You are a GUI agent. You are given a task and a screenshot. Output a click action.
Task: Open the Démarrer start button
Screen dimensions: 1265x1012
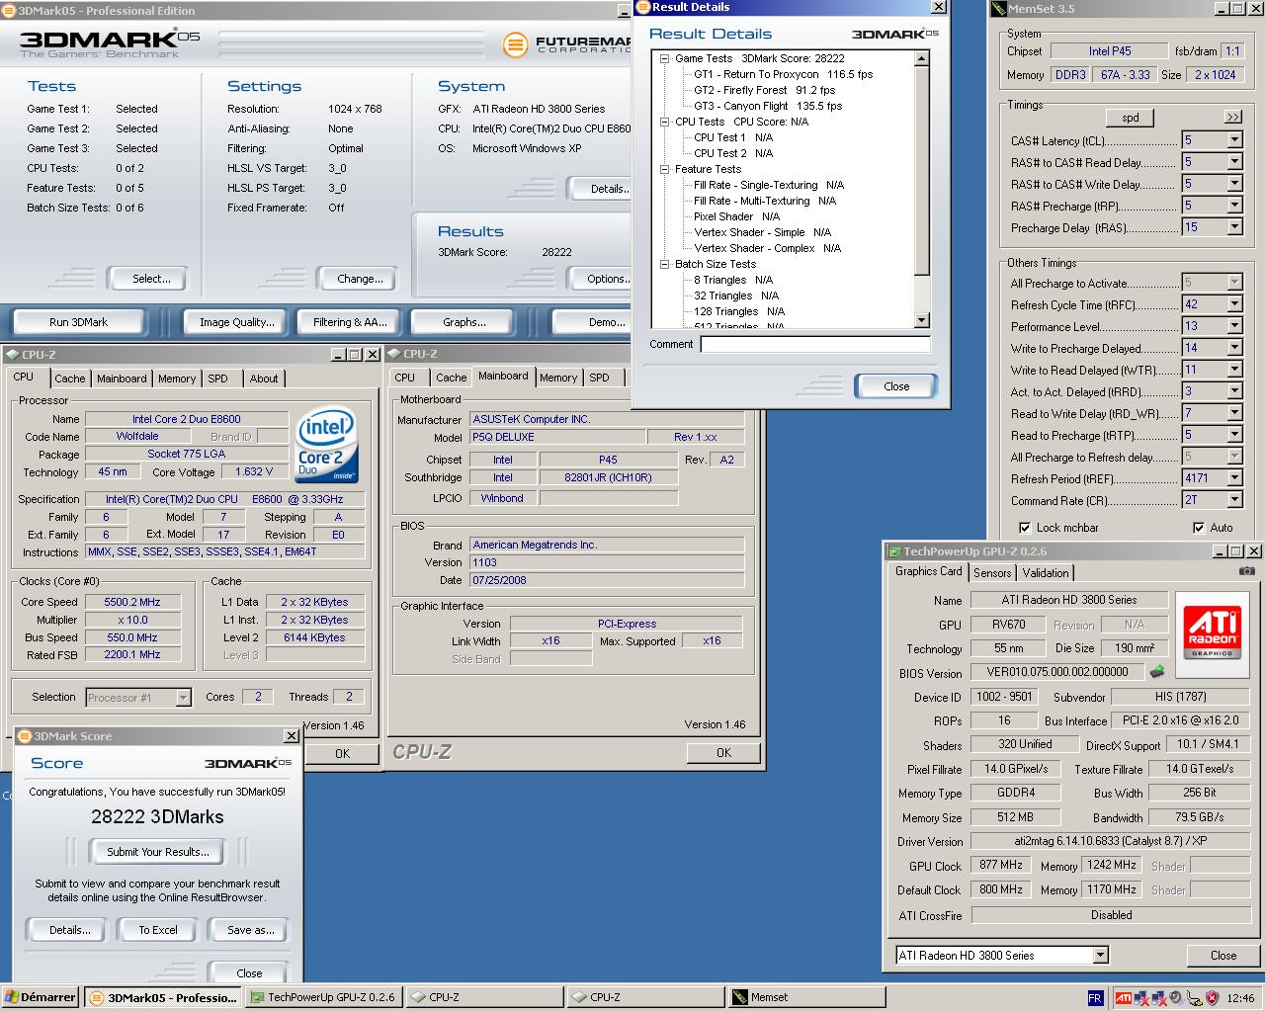(x=41, y=997)
